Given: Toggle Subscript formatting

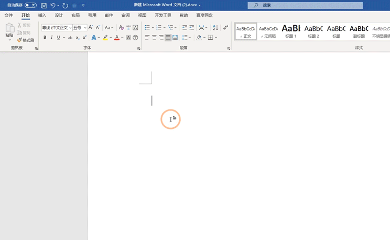Looking at the screenshot, I should (78, 38).
